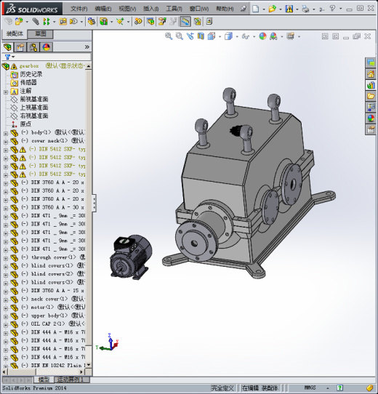This screenshot has height=394, width=378.
Task: Expand the 注解 annotations folder
Action: [x=6, y=92]
